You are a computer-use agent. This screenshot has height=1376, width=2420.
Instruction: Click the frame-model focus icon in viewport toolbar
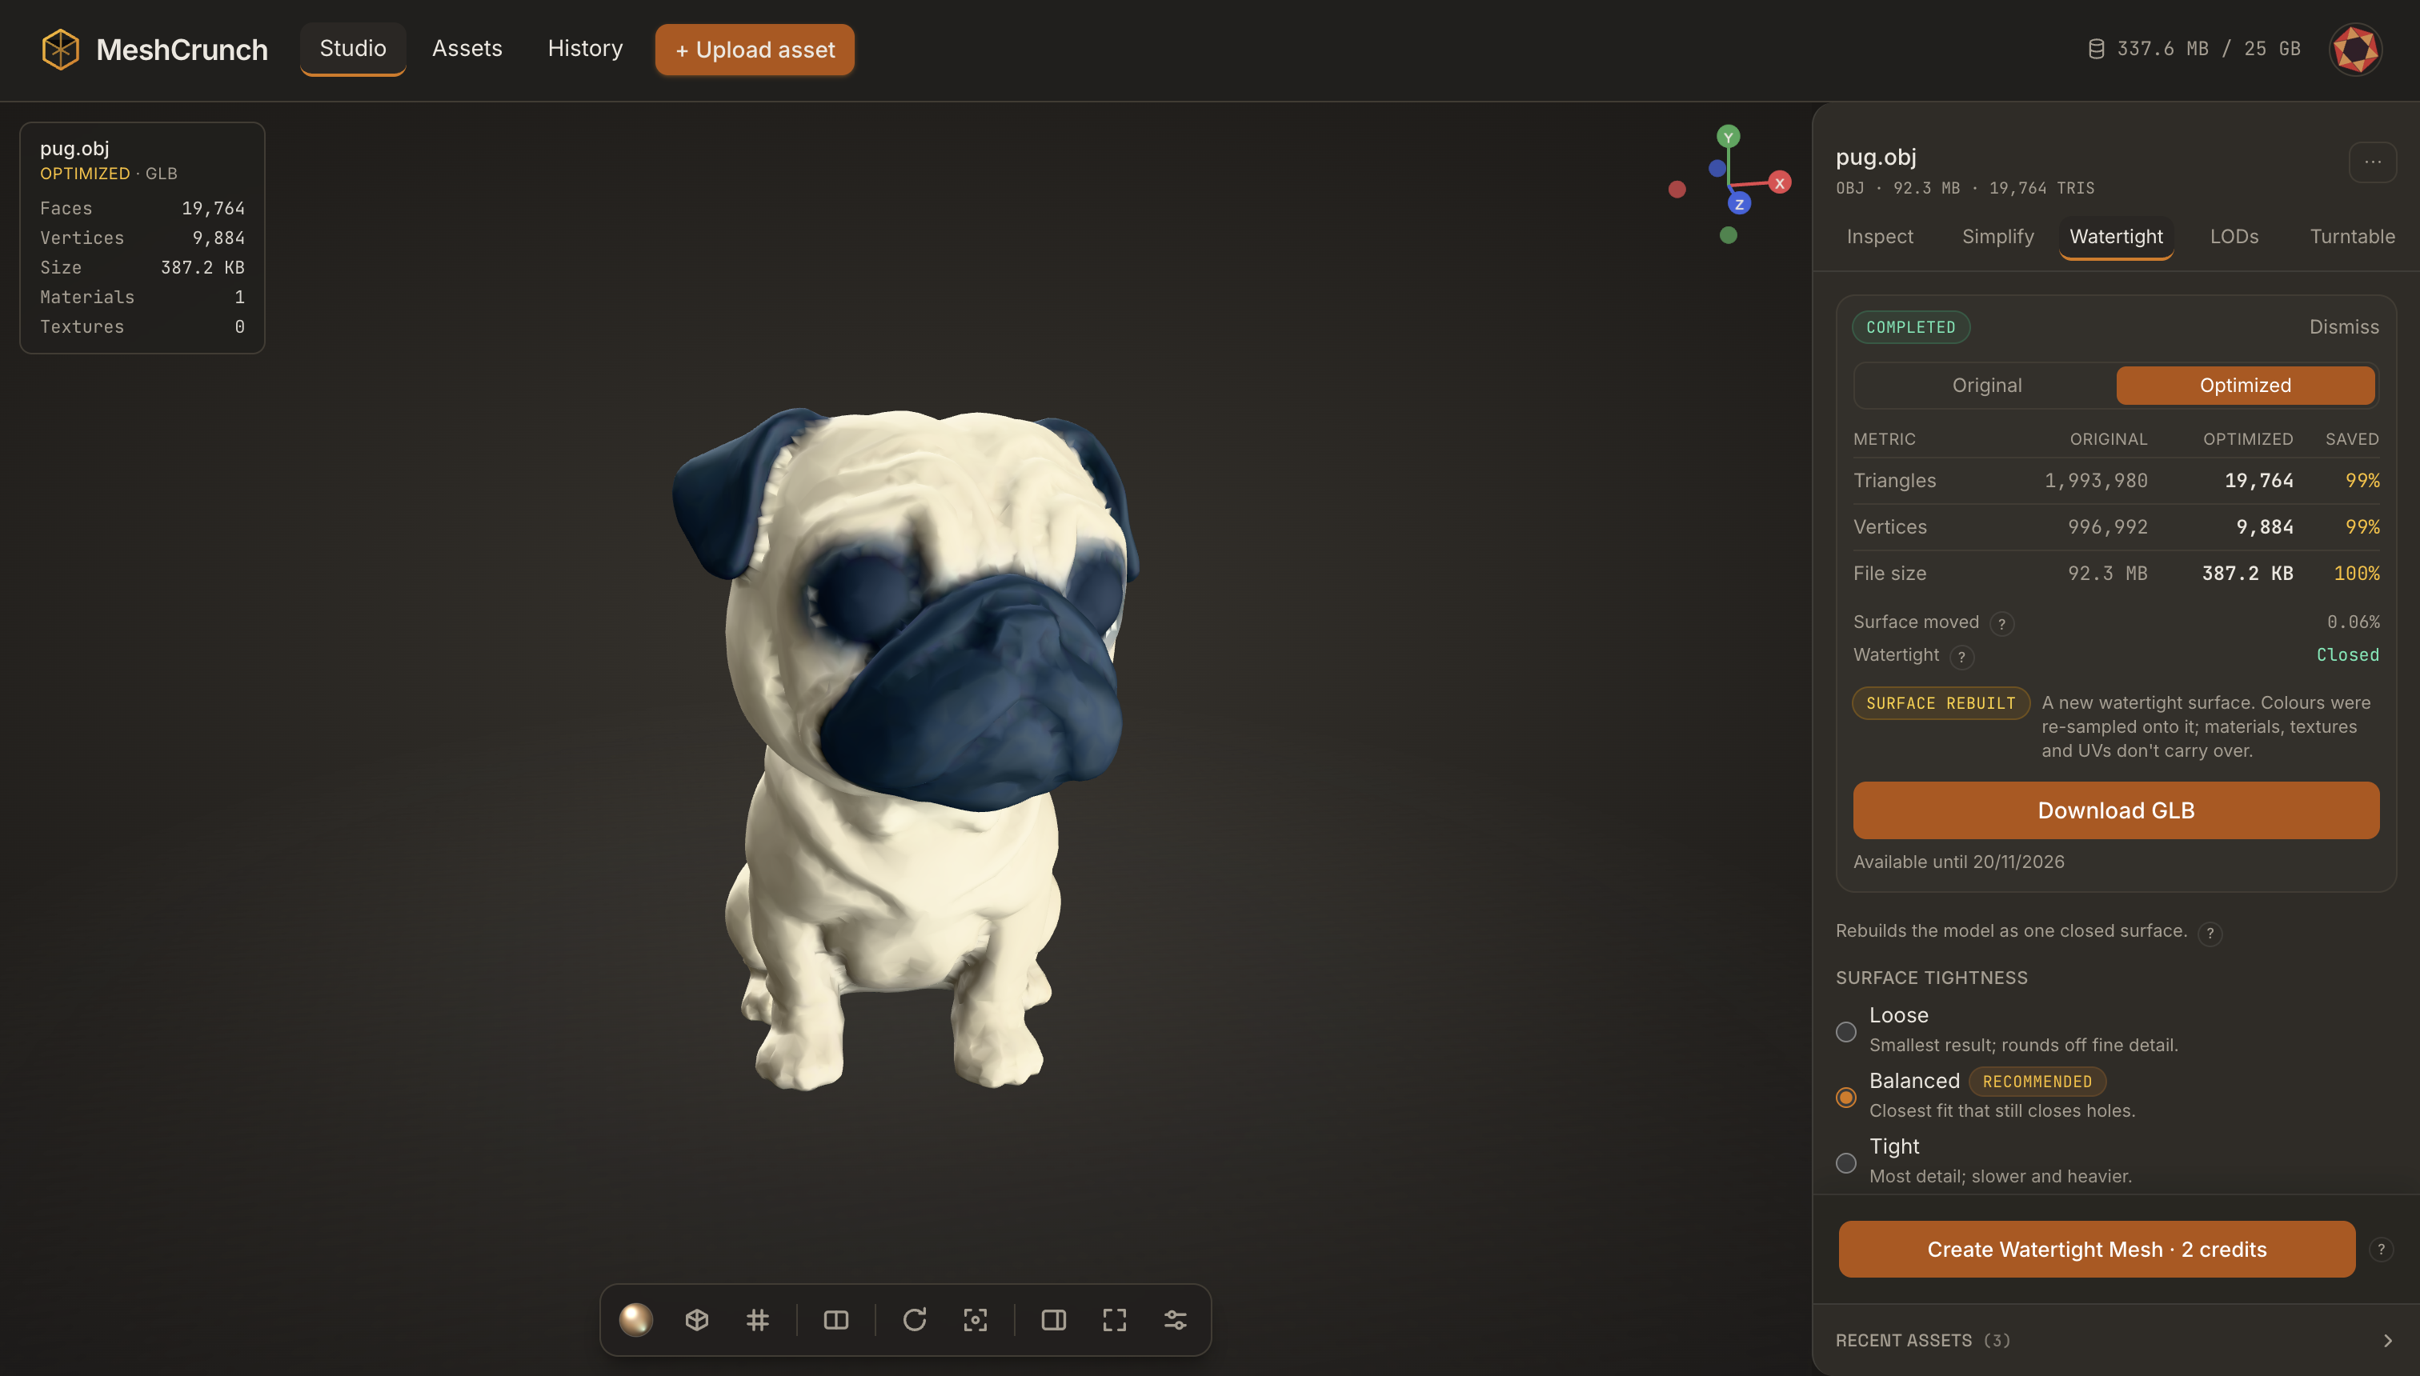(975, 1319)
